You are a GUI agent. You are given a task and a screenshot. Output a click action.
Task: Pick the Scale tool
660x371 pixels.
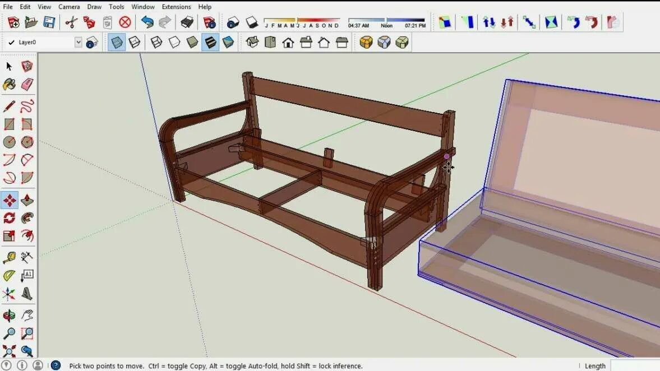point(10,236)
